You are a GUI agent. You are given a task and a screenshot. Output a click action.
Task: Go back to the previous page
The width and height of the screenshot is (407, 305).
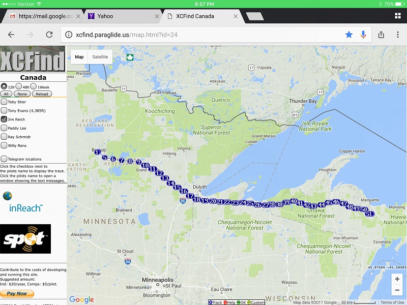pos(11,35)
